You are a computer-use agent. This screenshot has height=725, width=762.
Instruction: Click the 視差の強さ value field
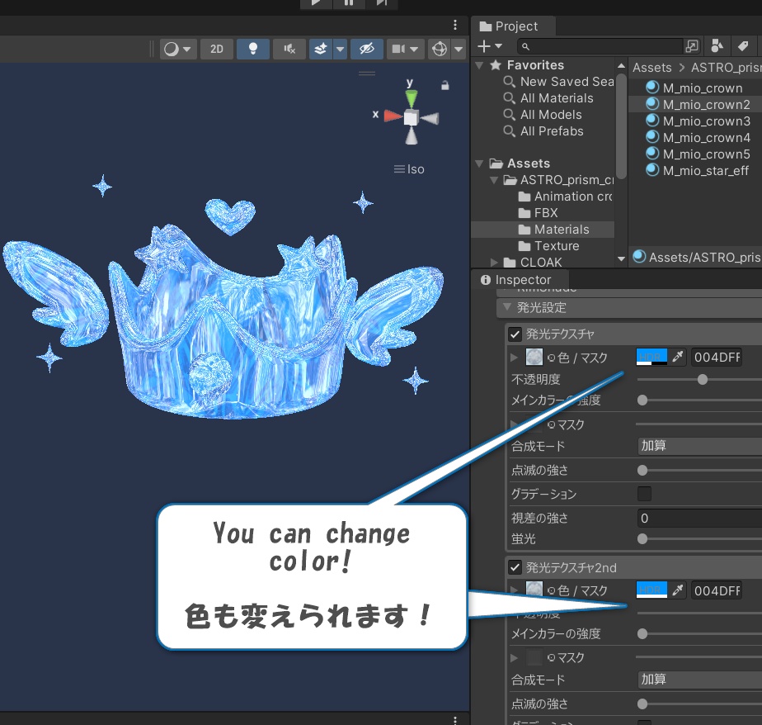coord(700,519)
